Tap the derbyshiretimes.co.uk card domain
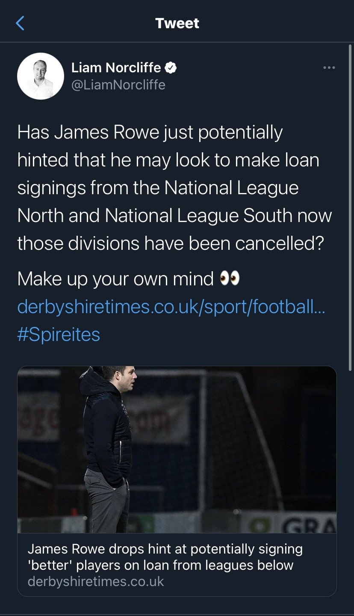This screenshot has width=354, height=616. tap(96, 582)
